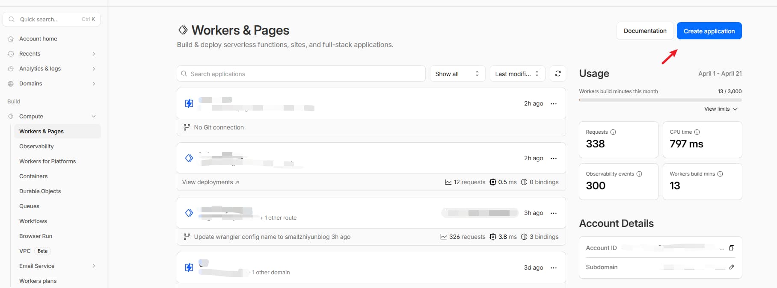Click the Workers build minutes progress bar
The image size is (777, 288).
pos(660,100)
